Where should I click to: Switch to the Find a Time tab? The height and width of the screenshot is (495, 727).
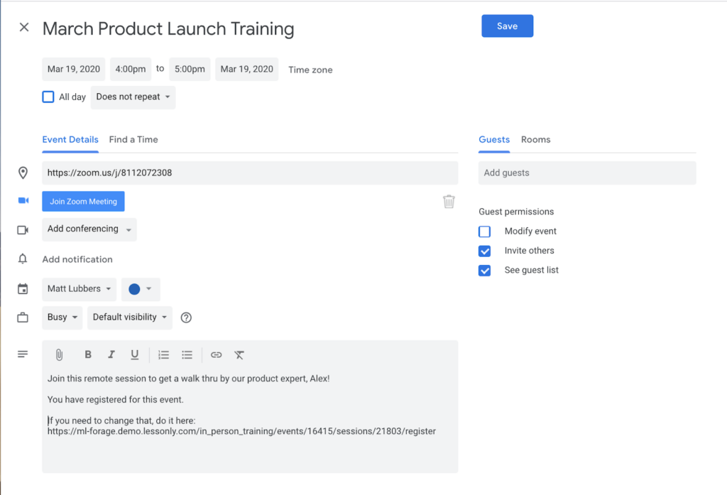pos(133,140)
